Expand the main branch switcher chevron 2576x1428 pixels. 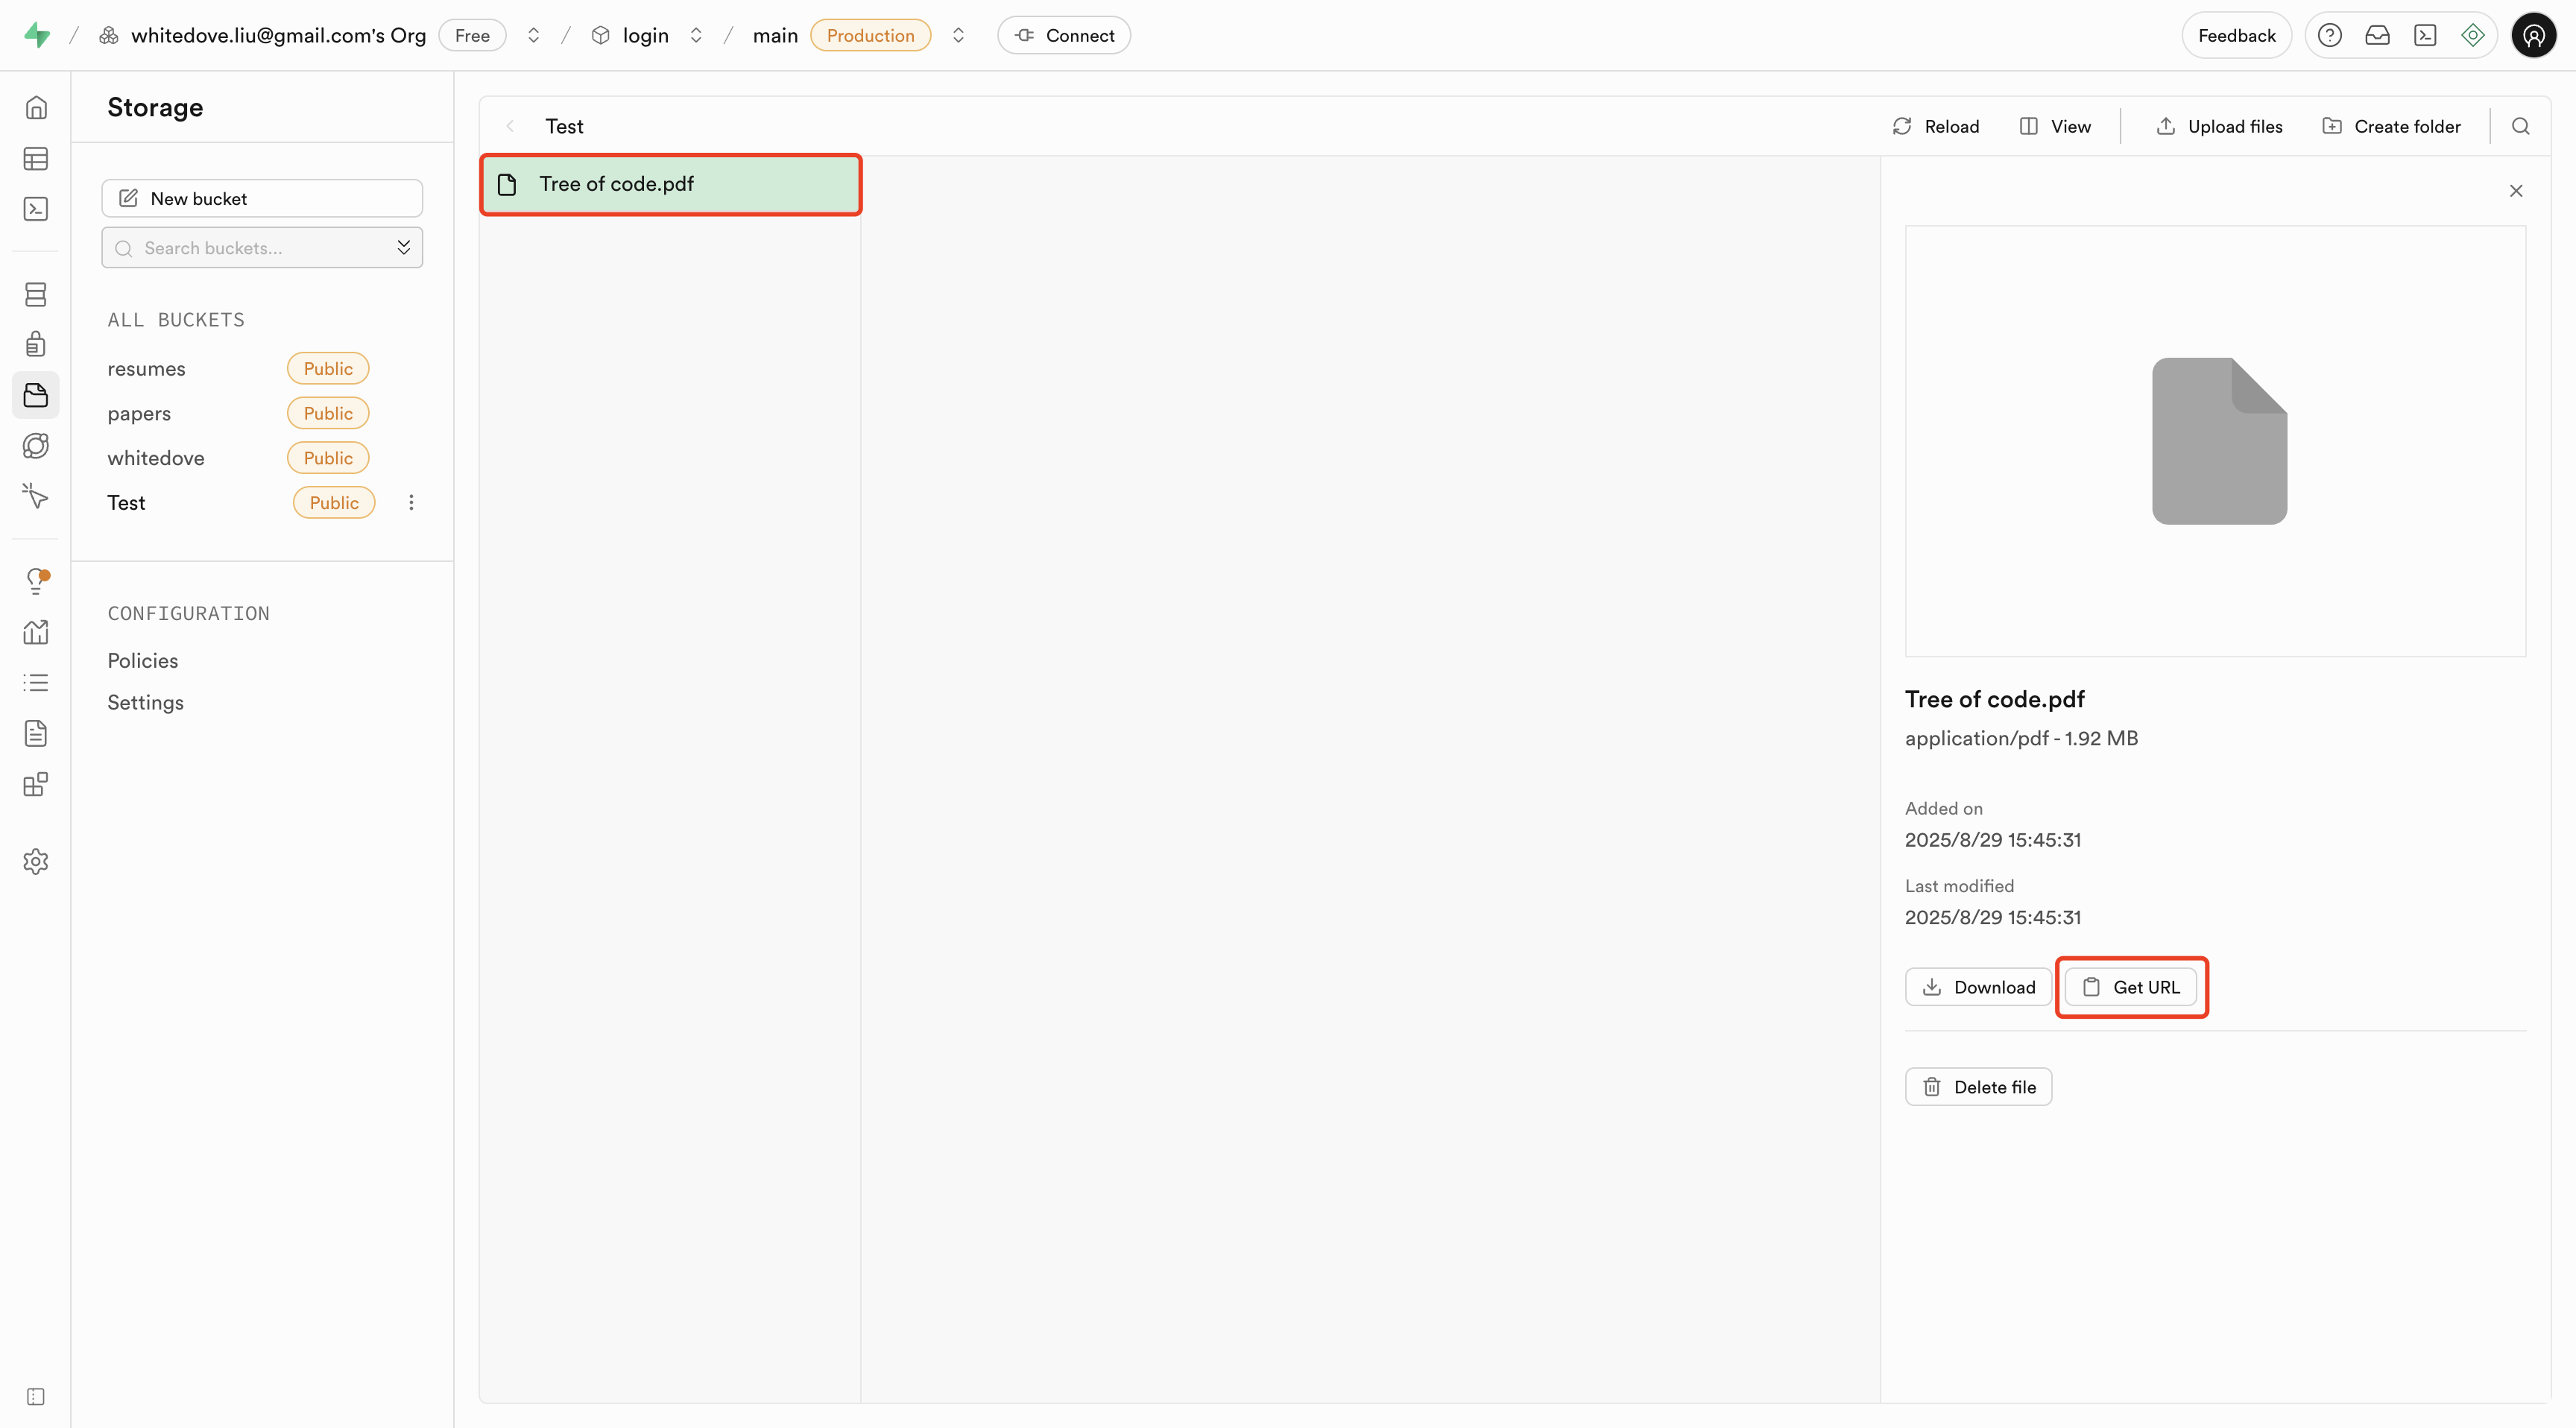[x=958, y=35]
